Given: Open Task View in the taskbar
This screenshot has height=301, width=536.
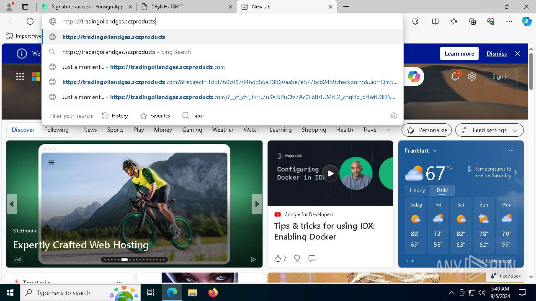Looking at the screenshot, I should [151, 293].
